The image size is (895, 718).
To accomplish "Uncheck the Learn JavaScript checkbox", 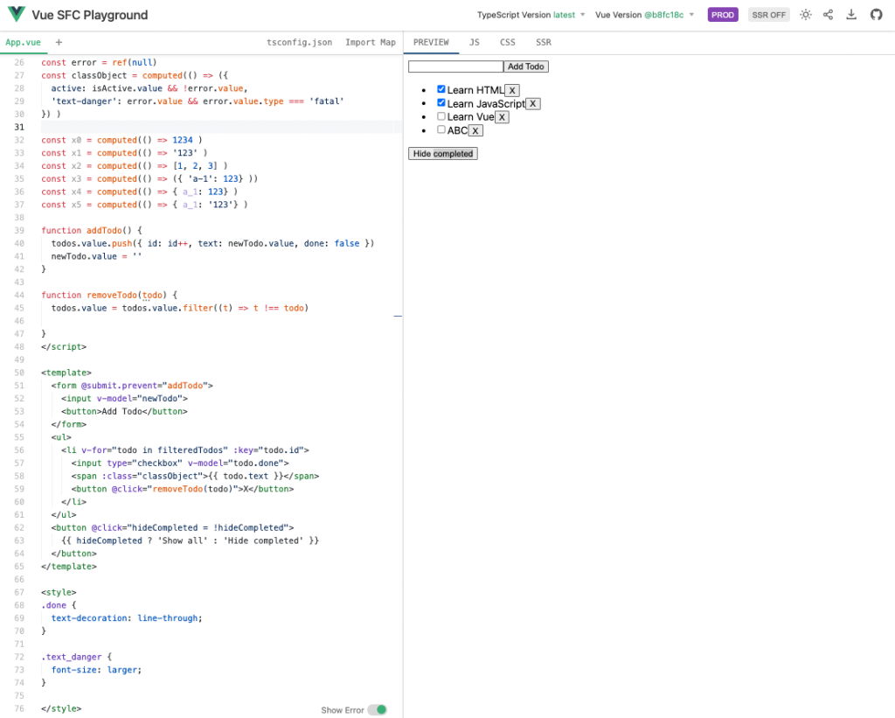I will tap(441, 103).
